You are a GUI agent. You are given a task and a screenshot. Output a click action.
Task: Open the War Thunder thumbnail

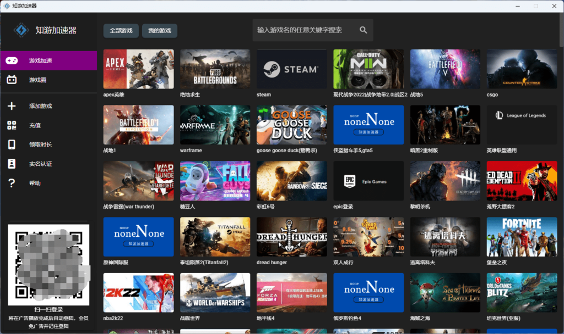click(138, 181)
